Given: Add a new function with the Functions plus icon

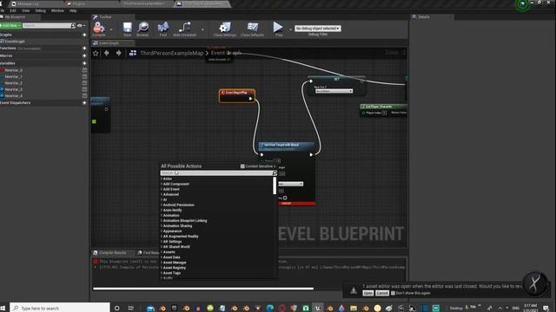Looking at the screenshot, I should (84, 49).
